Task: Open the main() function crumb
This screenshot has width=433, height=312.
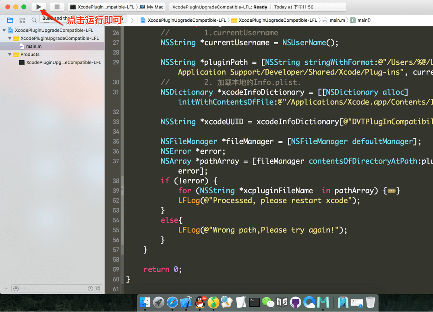Action: [x=360, y=20]
